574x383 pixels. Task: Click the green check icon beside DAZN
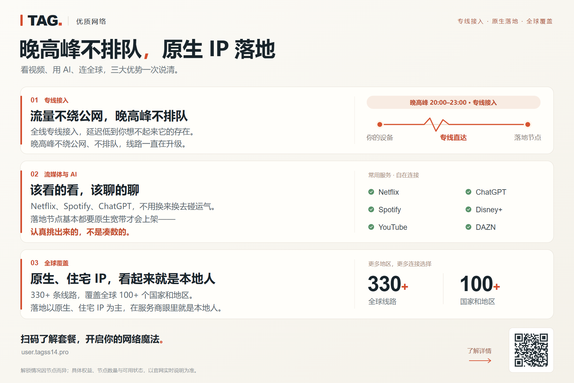pos(468,227)
